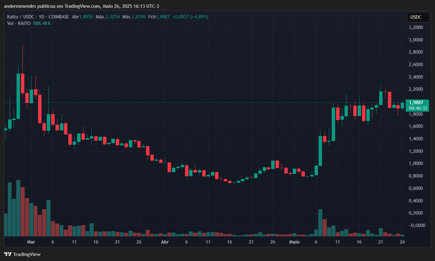Click the TradingView logo at bottom left
Screen dimensions: 435x261
point(22,254)
